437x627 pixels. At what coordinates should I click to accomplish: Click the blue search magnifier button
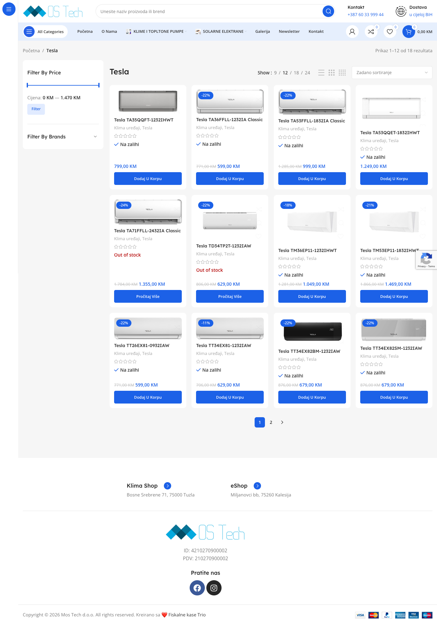[328, 12]
